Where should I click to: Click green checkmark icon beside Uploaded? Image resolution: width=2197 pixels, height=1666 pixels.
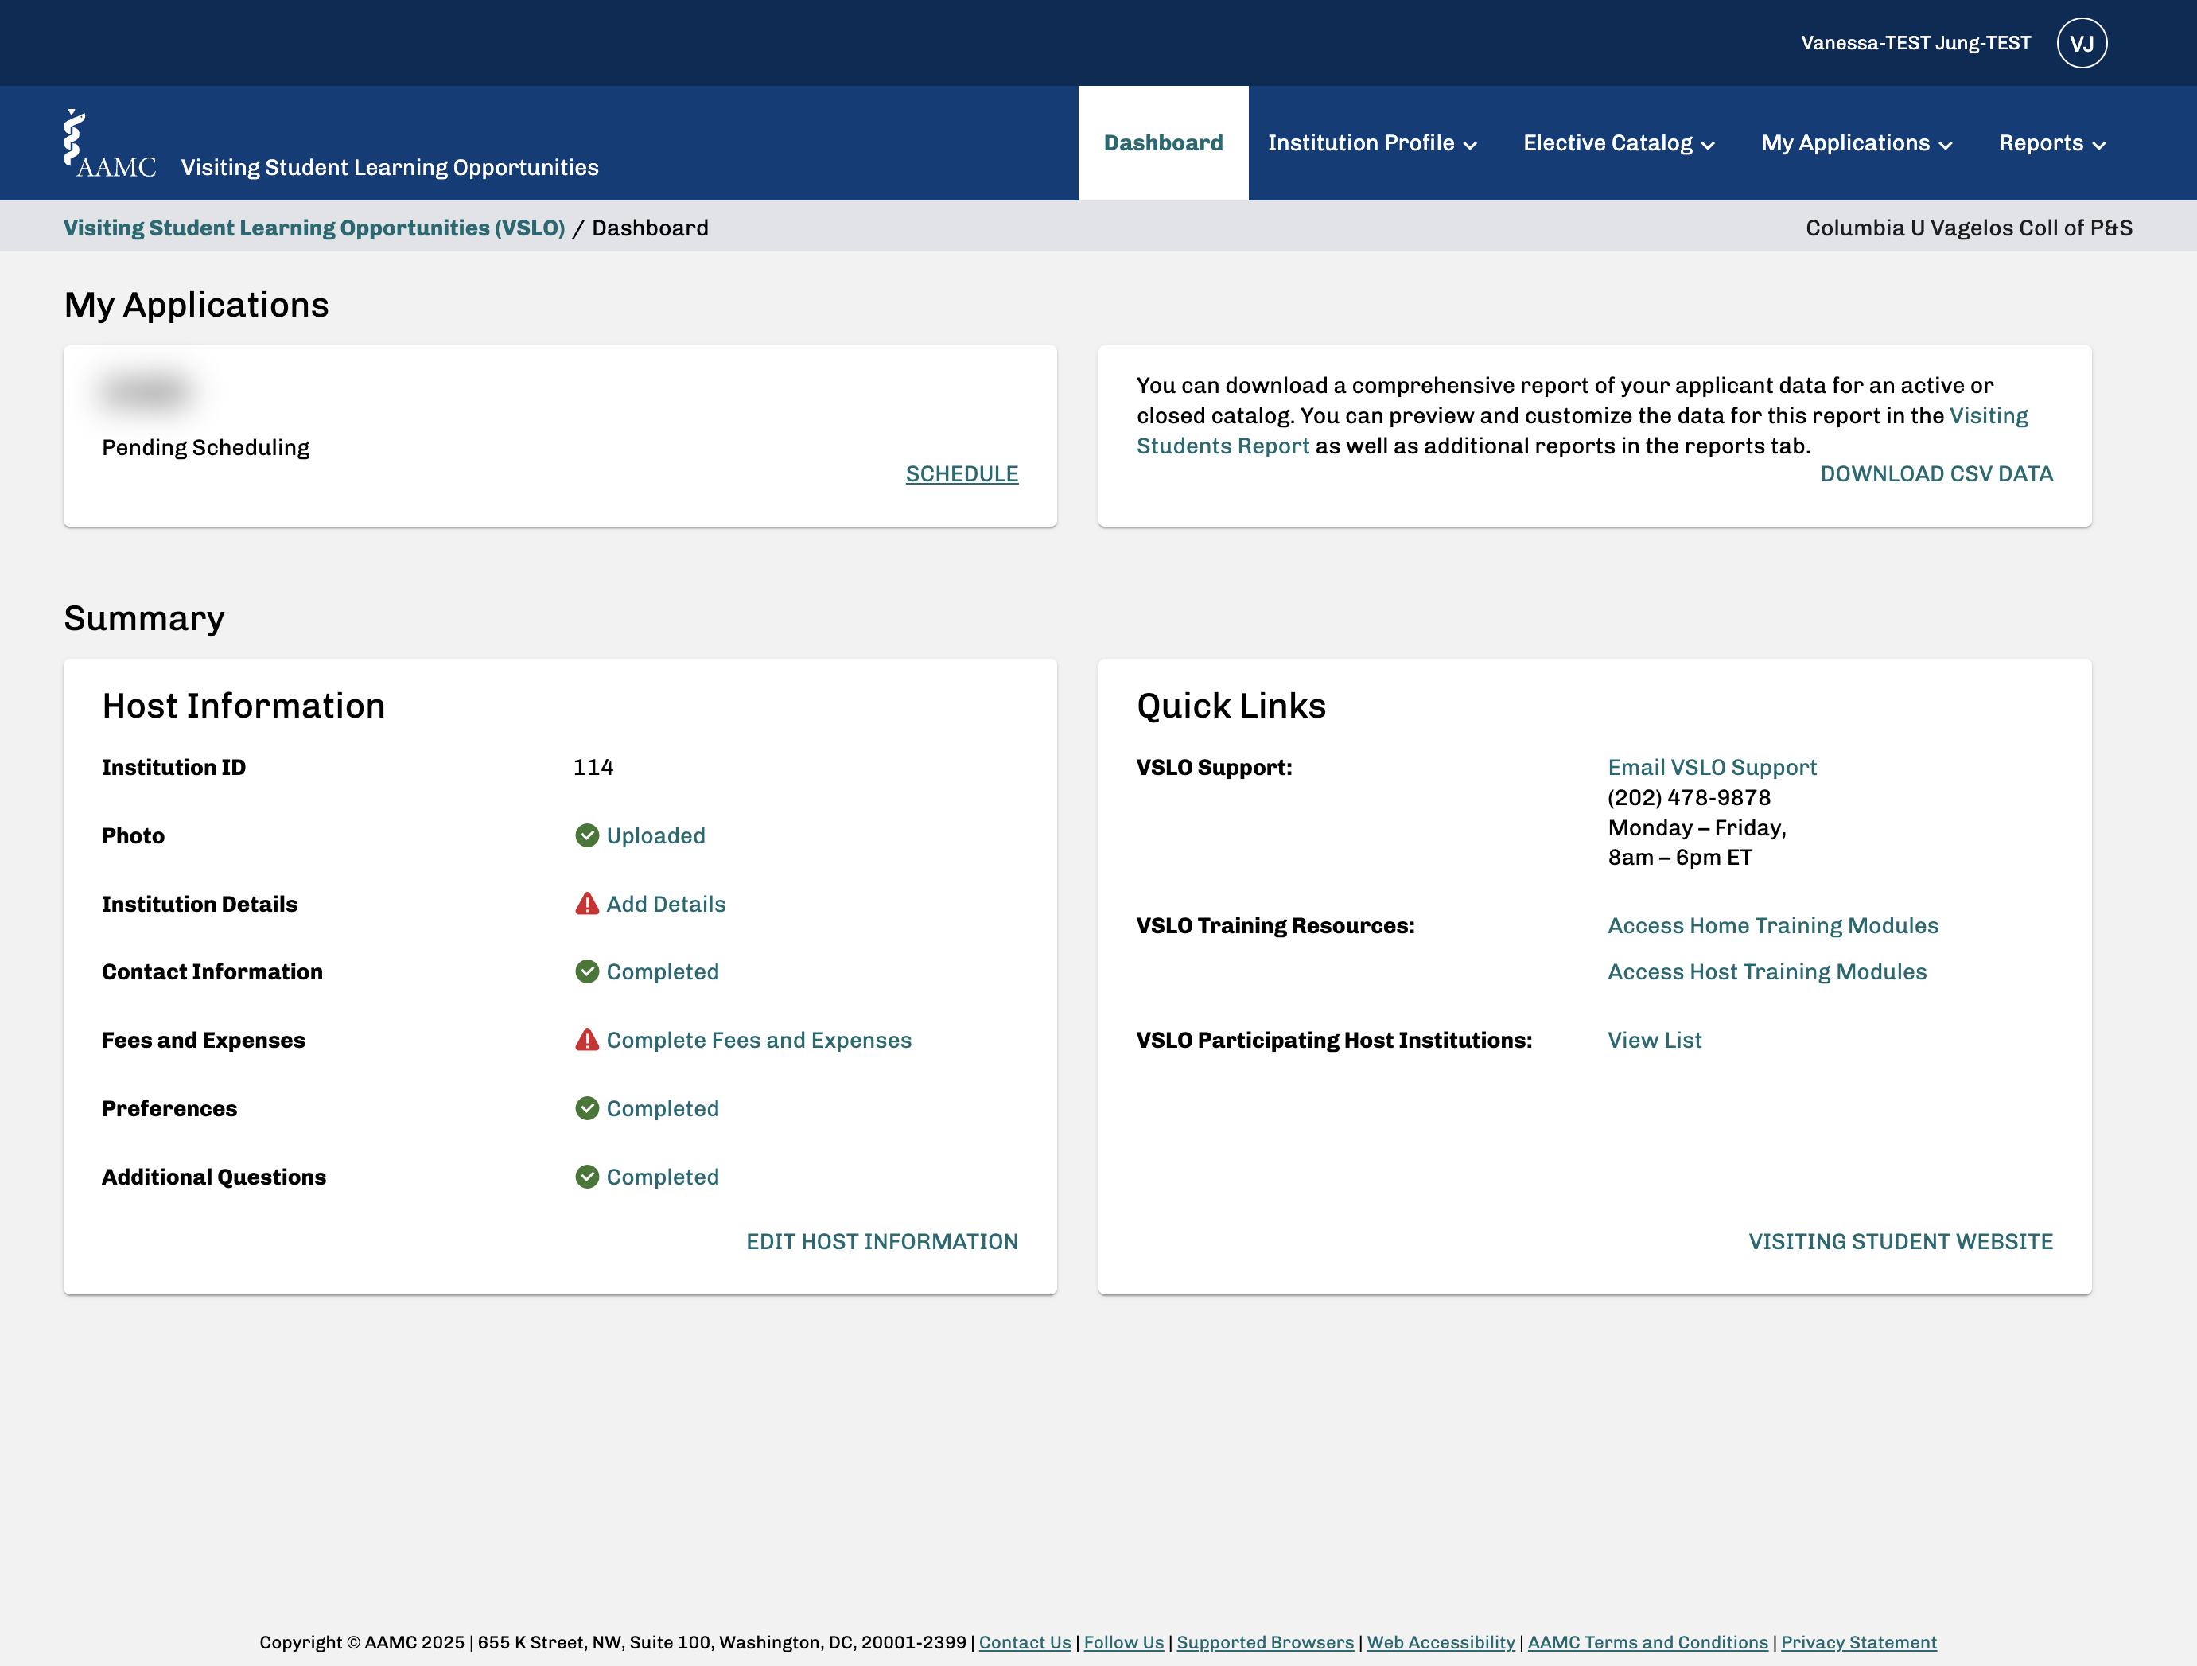click(x=587, y=835)
